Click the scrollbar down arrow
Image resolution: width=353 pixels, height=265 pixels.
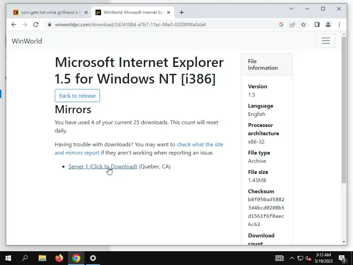tap(344, 242)
